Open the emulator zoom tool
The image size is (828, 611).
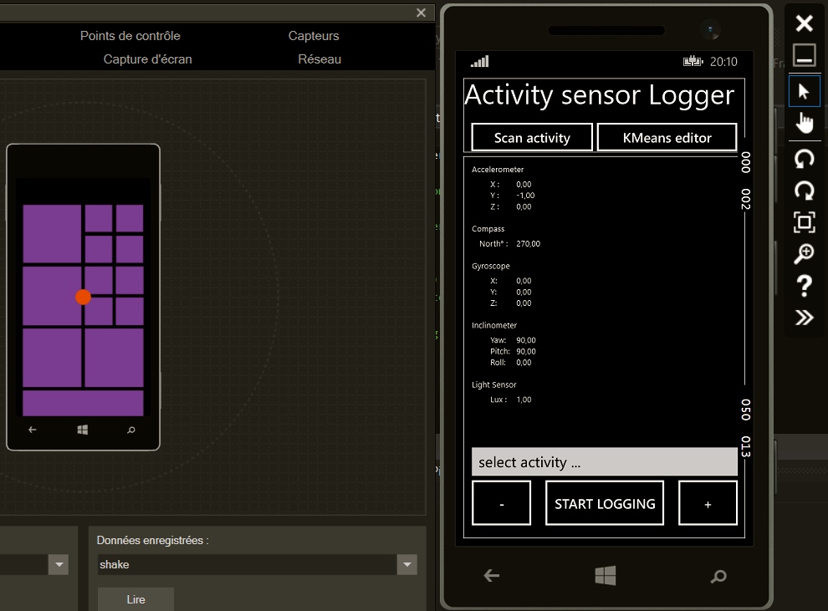pyautogui.click(x=804, y=254)
